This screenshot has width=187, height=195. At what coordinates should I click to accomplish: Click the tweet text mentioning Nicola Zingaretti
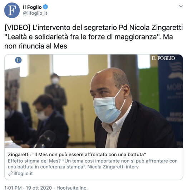point(94,37)
